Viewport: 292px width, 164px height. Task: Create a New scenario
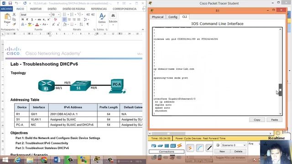click(222, 151)
